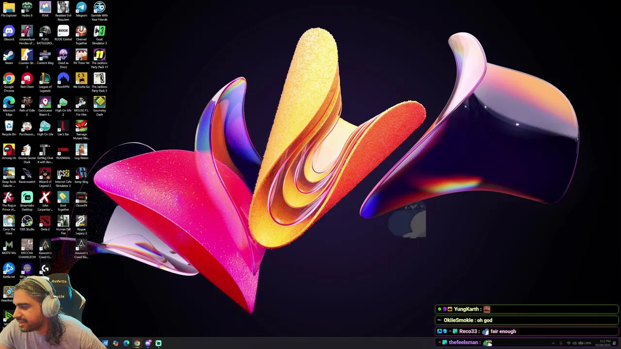Viewport: 621px width, 349px height.
Task: Launch Carry The Glass
Action: pos(9,225)
